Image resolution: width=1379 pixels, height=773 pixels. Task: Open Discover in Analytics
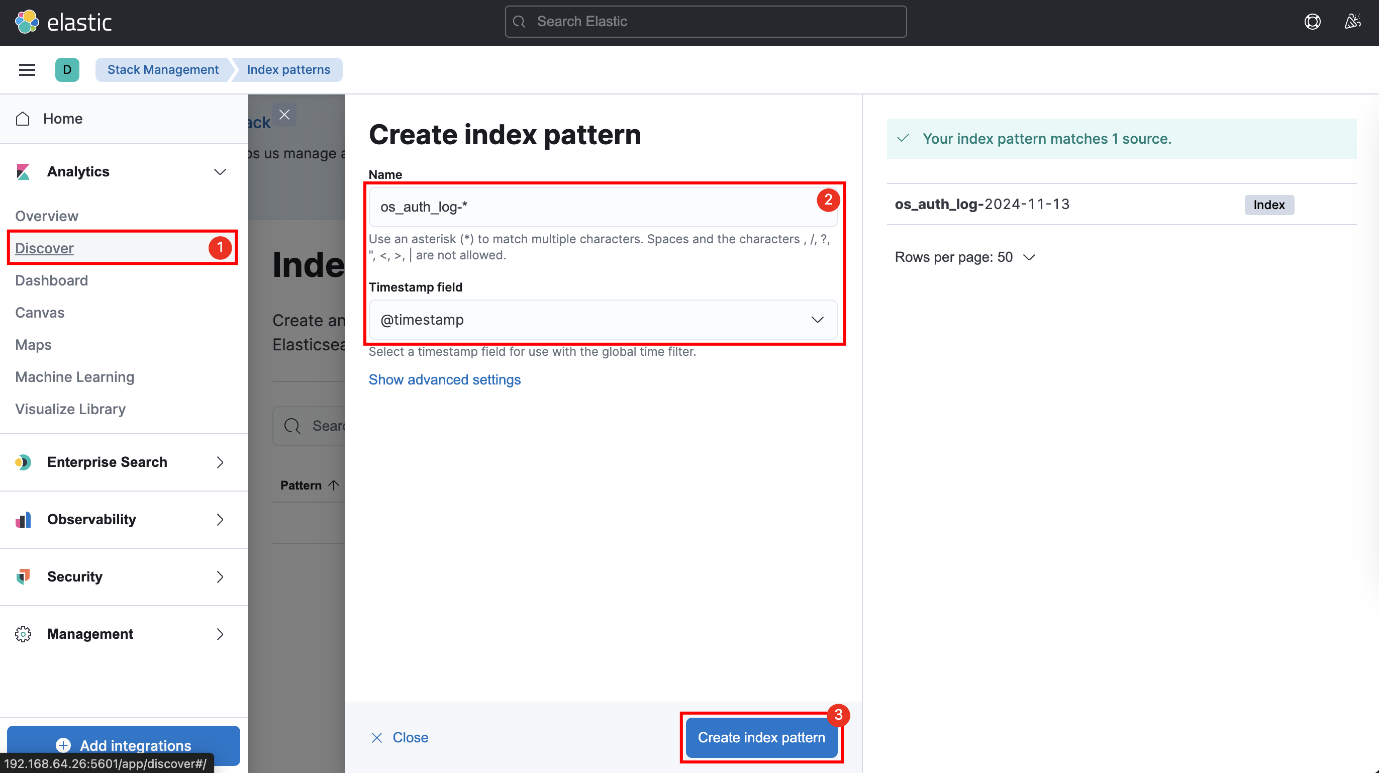coord(44,248)
